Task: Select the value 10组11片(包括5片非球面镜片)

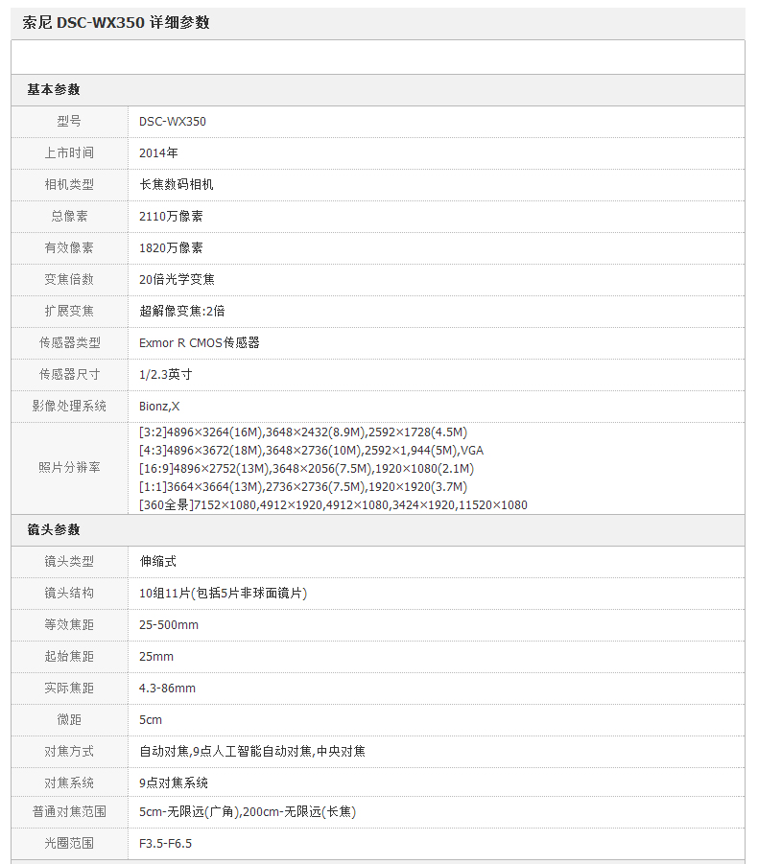Action: (x=224, y=593)
